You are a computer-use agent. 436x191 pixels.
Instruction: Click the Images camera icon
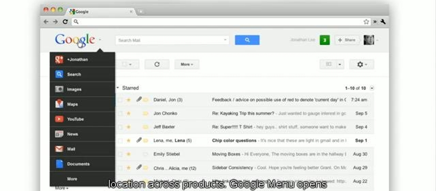coord(59,89)
